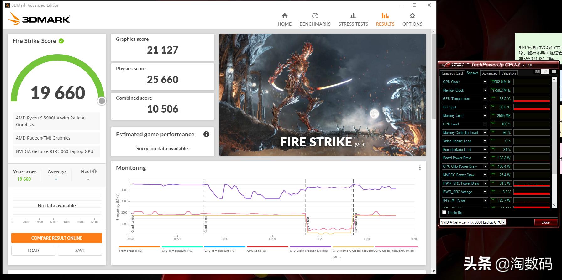562x280 pixels.
Task: Click the Fire Strike preview image
Action: point(323,95)
